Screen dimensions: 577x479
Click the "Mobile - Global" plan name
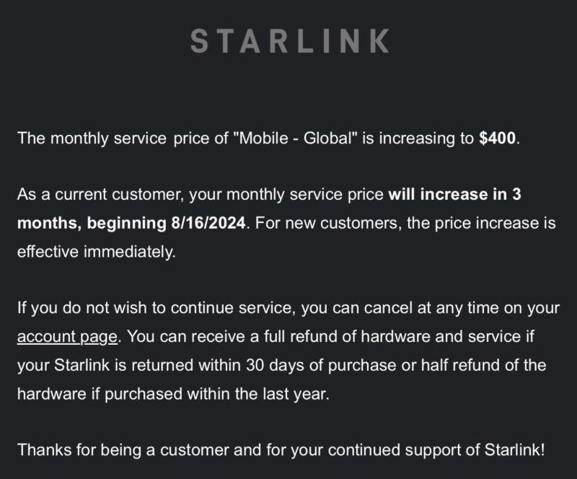pyautogui.click(x=293, y=138)
